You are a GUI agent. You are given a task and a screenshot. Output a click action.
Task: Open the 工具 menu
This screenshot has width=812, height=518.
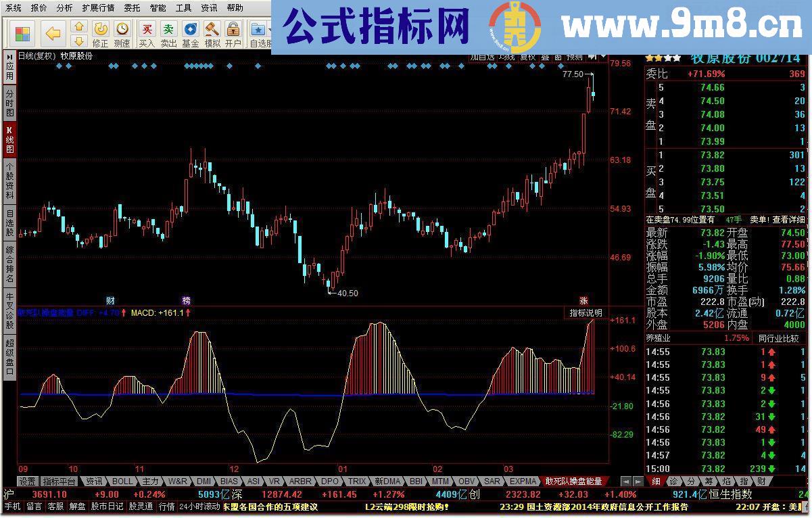(182, 7)
